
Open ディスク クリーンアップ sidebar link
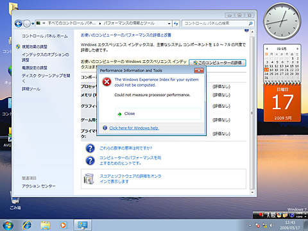coord(46,78)
